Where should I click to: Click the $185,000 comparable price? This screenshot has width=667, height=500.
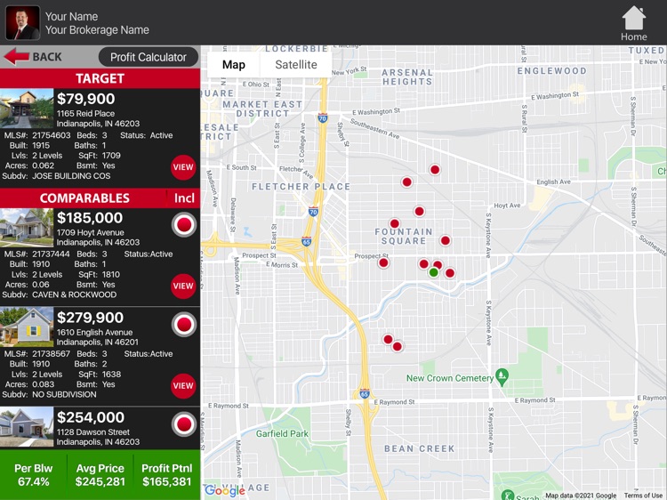[90, 218]
